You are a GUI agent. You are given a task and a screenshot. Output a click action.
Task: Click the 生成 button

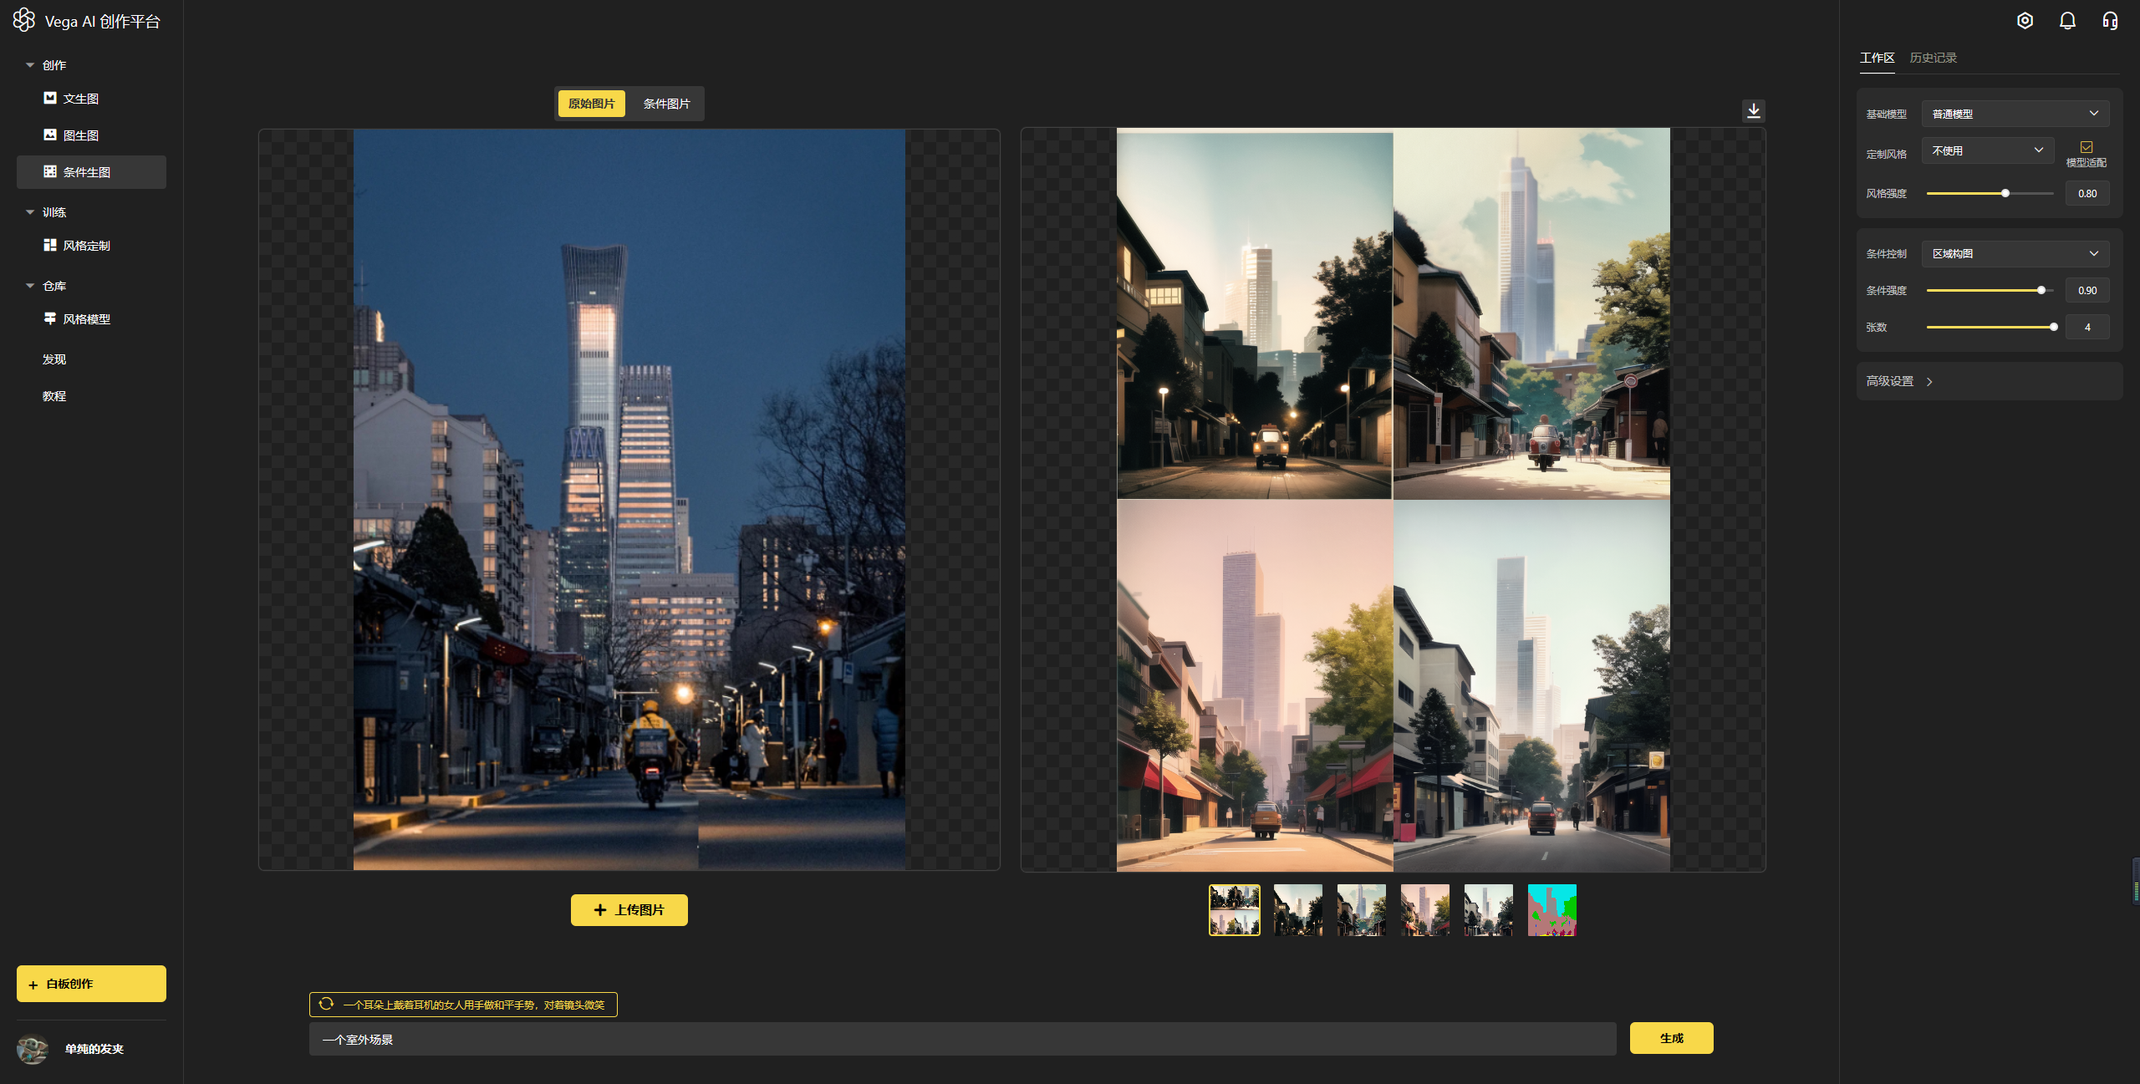[x=1671, y=1038]
